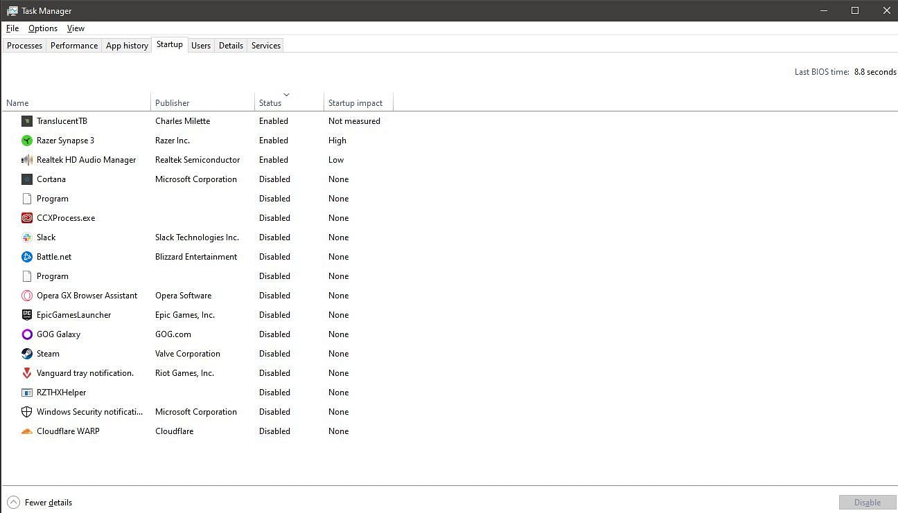The height and width of the screenshot is (513, 898).
Task: Collapse view with Fewer details chevron
Action: tap(13, 503)
